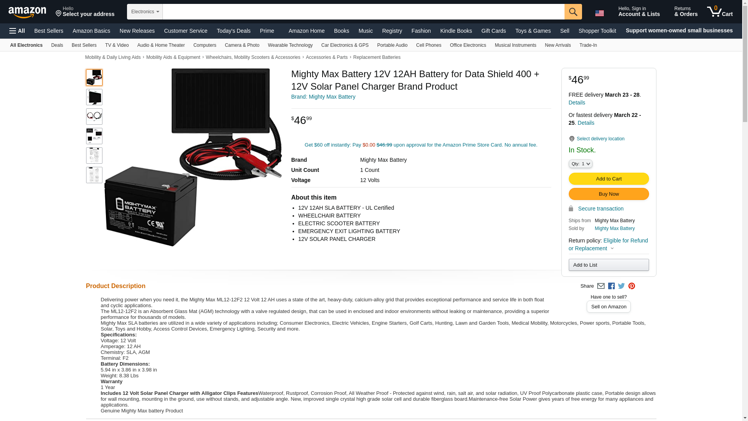Screen dimensions: 748x421
Task: Click Add to List button
Action: click(x=609, y=265)
